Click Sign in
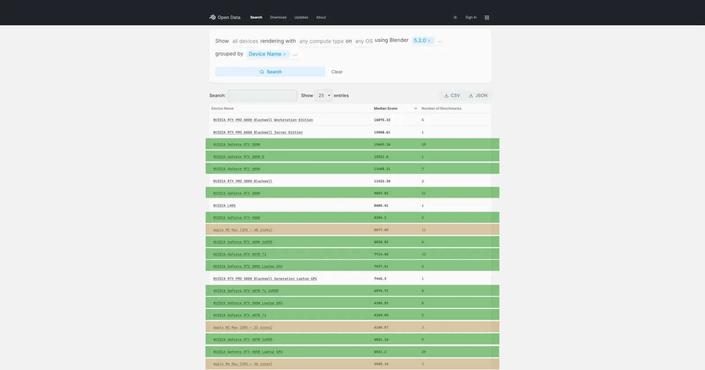 (x=471, y=18)
